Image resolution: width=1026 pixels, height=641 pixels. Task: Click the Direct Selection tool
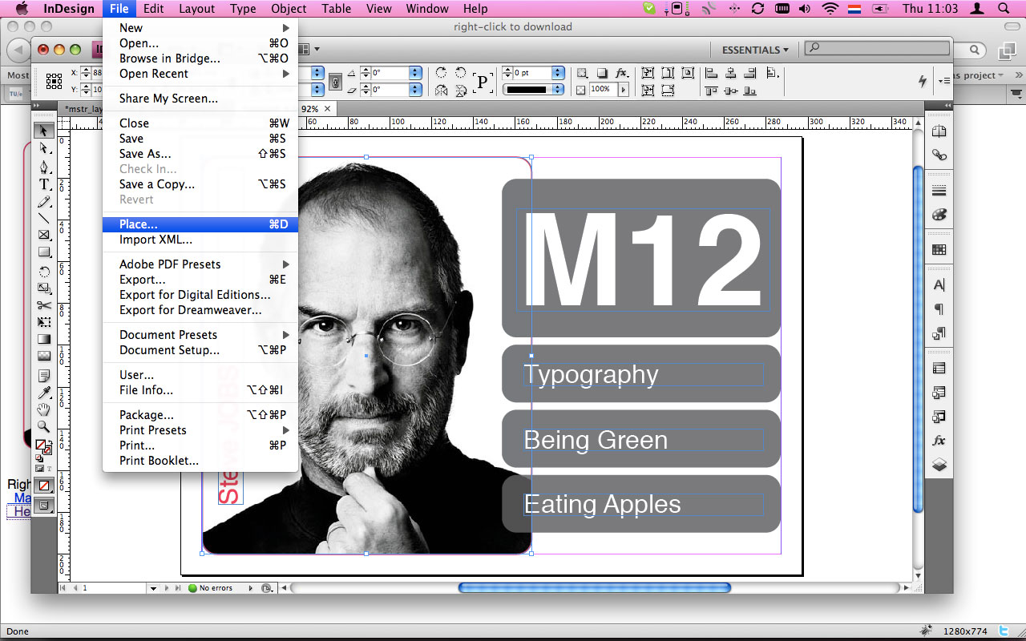44,149
